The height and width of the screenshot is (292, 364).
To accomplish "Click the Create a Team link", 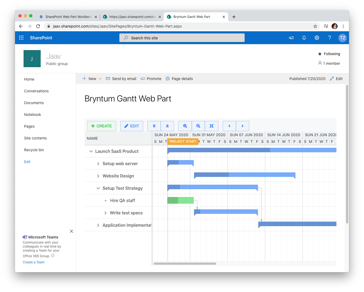I will pyautogui.click(x=34, y=262).
